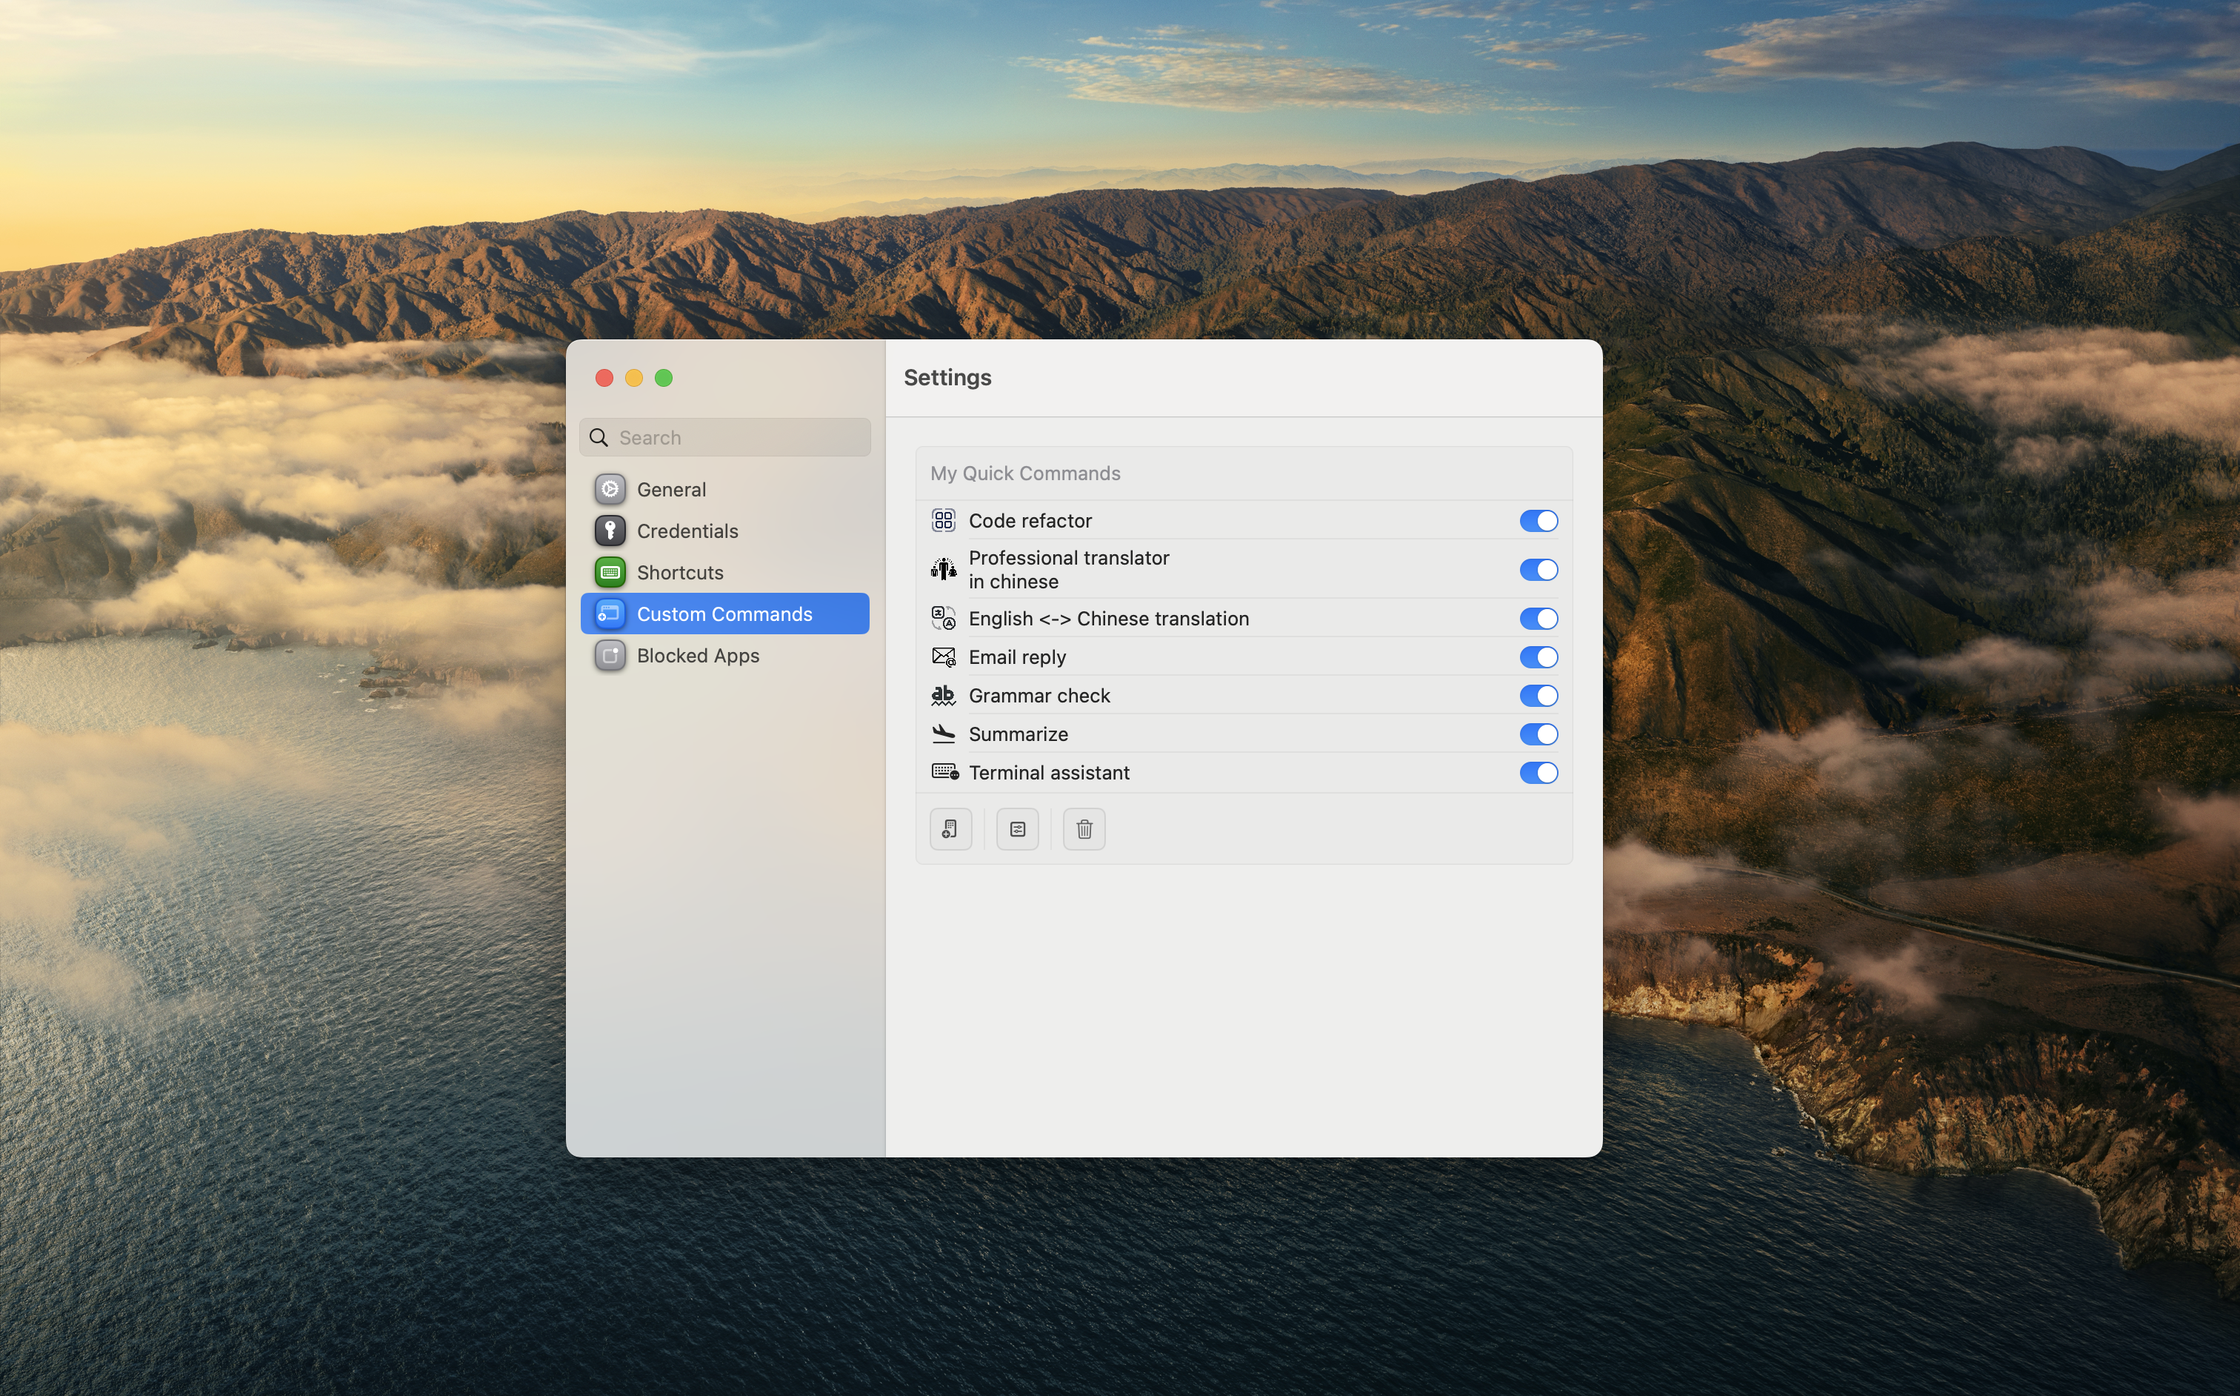The height and width of the screenshot is (1396, 2240).
Task: Go to the Shortcuts settings pane
Action: (x=679, y=573)
